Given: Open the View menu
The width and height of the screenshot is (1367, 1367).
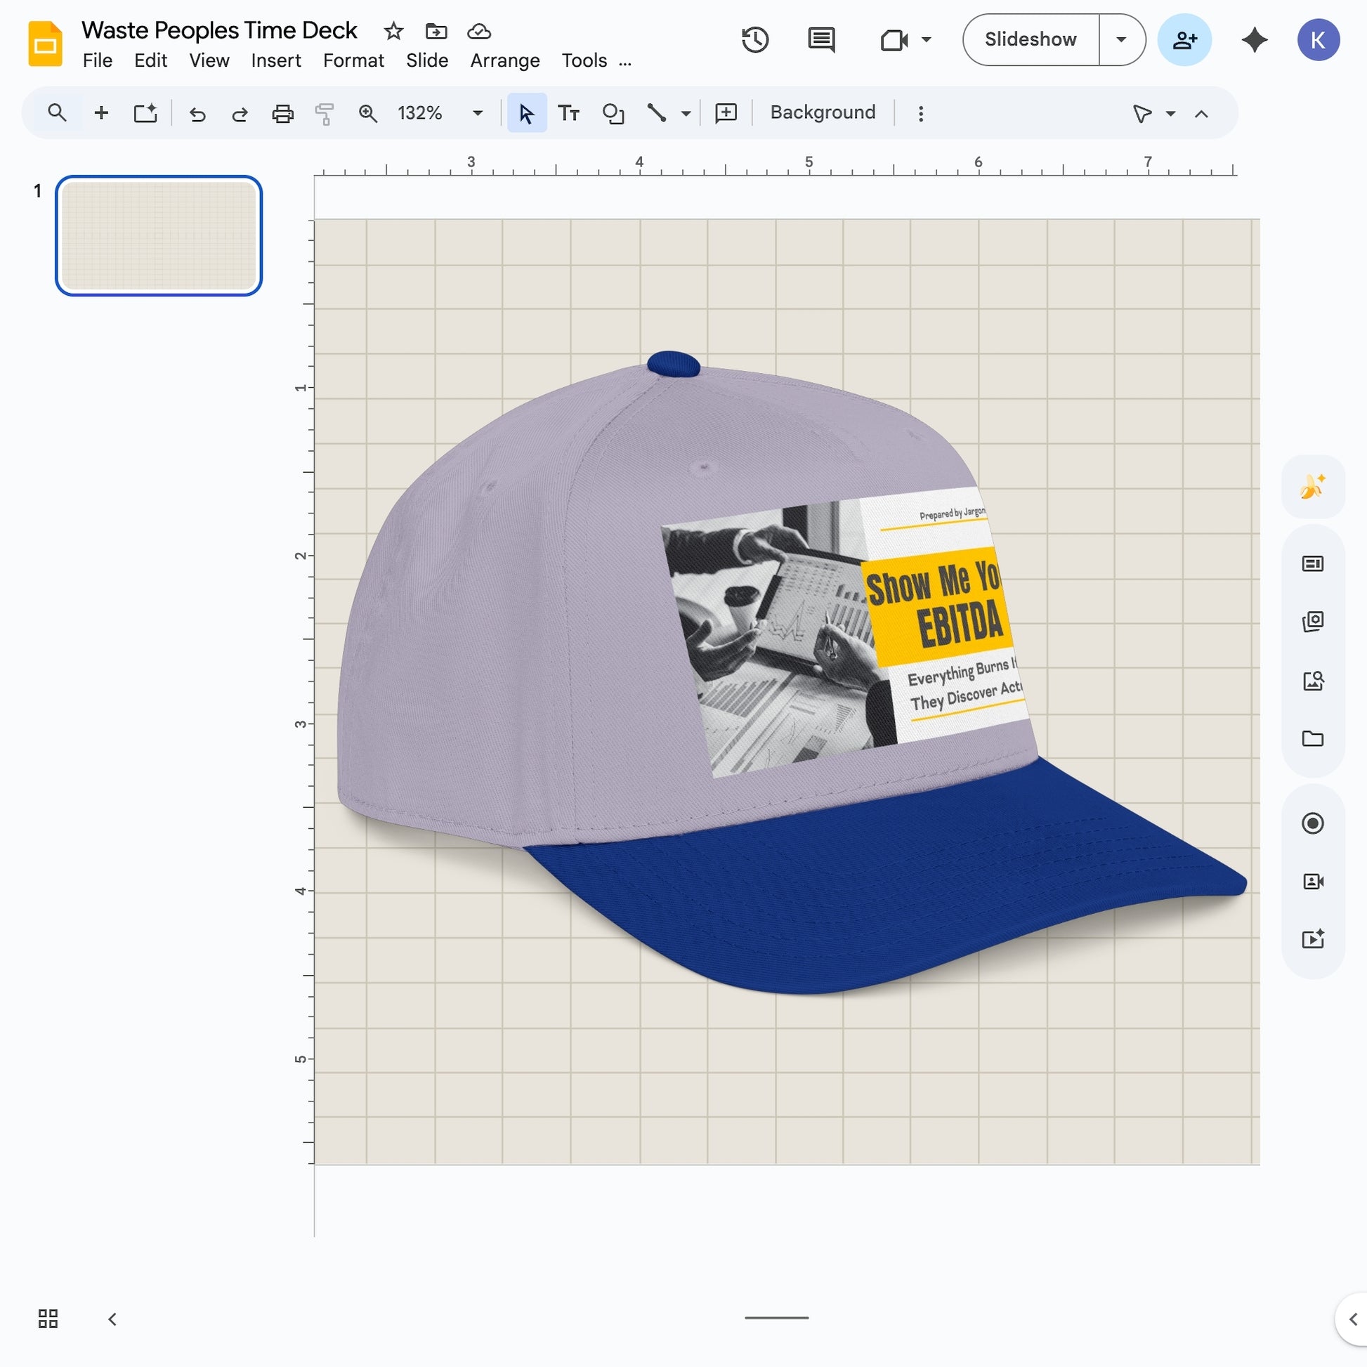Looking at the screenshot, I should tap(209, 61).
